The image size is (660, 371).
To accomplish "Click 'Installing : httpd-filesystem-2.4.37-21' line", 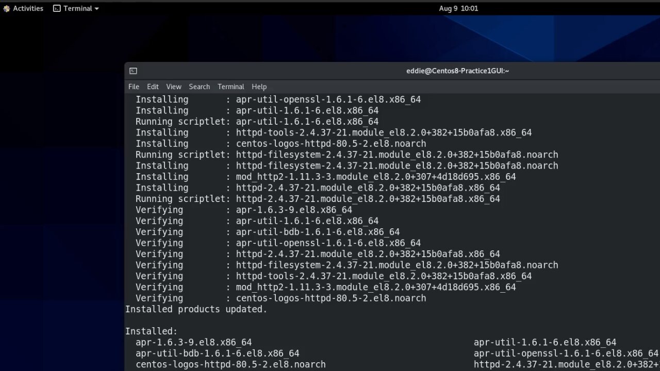I will click(x=346, y=166).
